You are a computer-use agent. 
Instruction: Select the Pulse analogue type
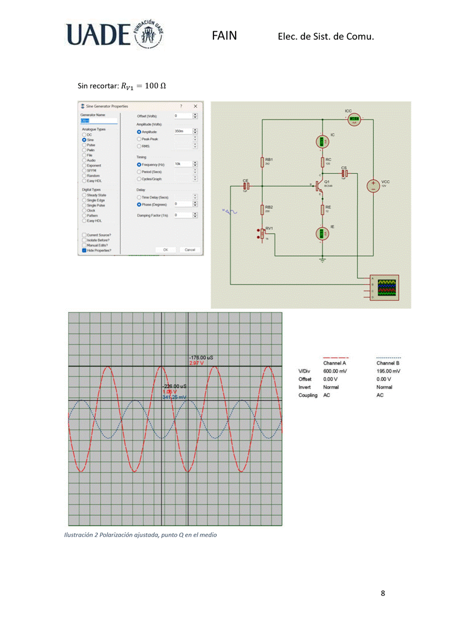tap(84, 145)
